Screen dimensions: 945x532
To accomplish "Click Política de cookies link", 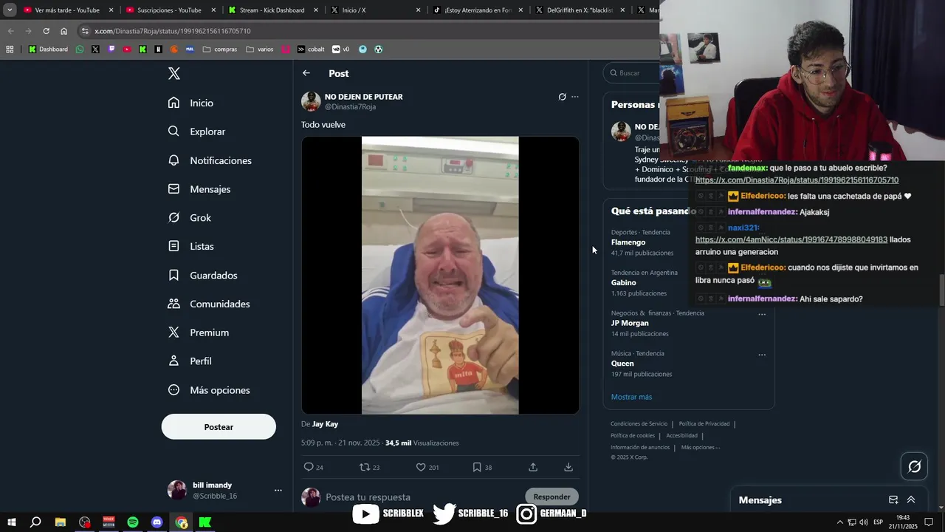I will [633, 436].
